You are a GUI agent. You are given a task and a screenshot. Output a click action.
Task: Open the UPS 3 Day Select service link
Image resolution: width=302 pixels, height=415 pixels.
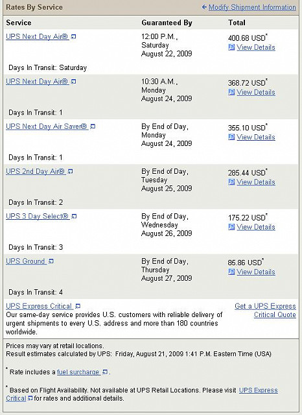[x=38, y=216]
